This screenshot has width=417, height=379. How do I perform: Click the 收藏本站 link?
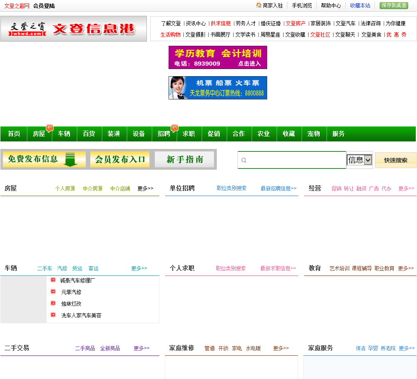point(360,5)
